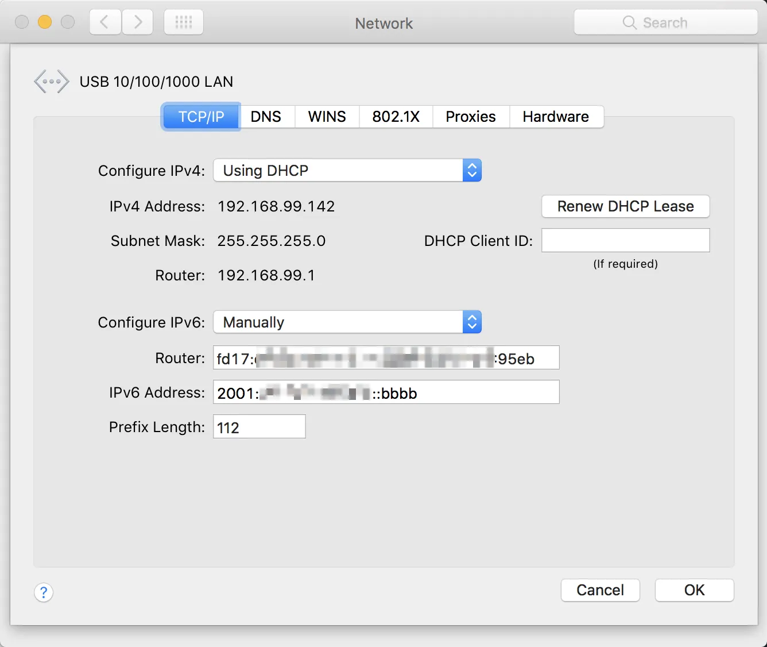Edit the Prefix Length field

pyautogui.click(x=259, y=426)
